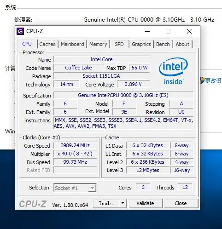Click the L1 Data 6 x 32 KBytes value
This screenshot has width=222, height=229.
tap(148, 145)
